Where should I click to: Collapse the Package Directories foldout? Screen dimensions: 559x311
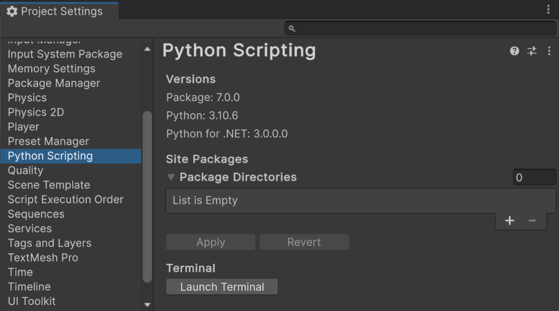click(x=171, y=177)
